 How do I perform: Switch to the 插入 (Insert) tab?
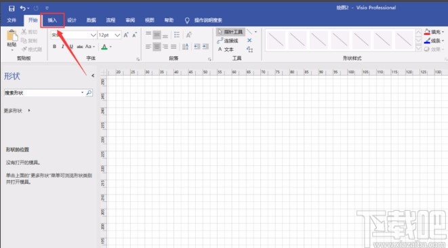[52, 20]
